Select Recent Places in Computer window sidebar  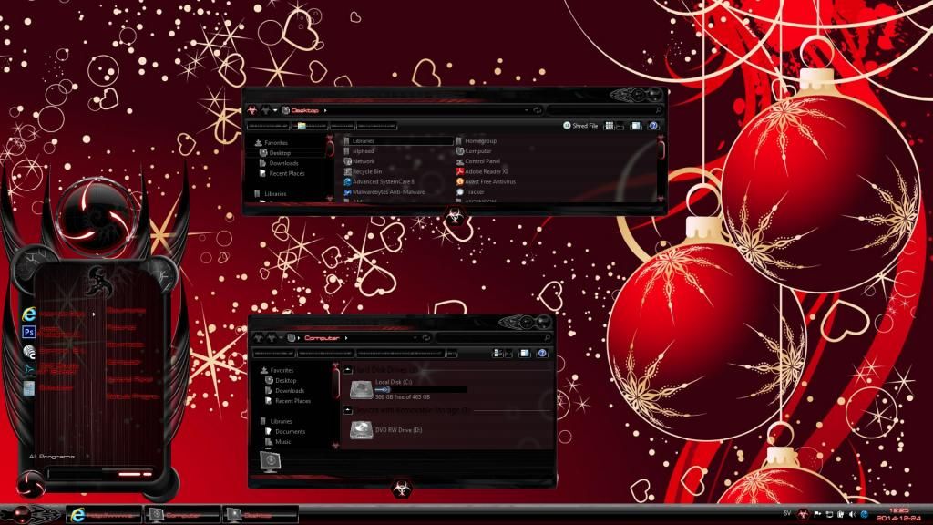288,401
